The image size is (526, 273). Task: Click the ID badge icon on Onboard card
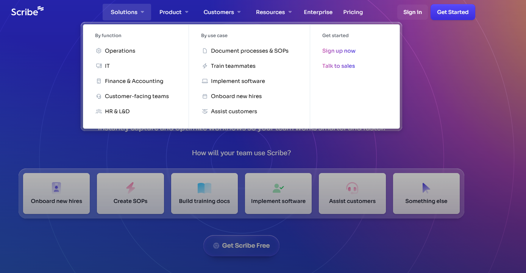[56, 188]
